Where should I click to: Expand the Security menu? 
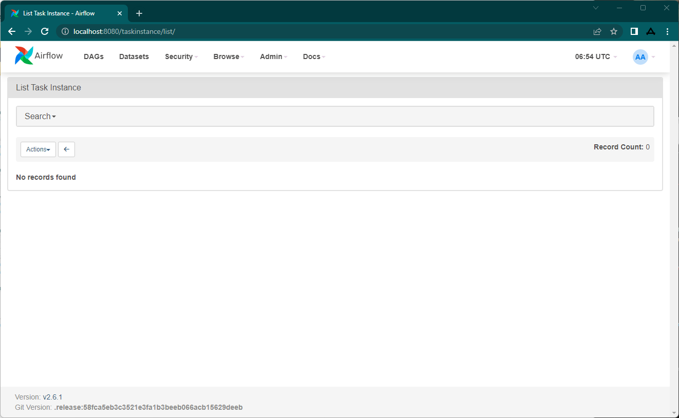(181, 56)
